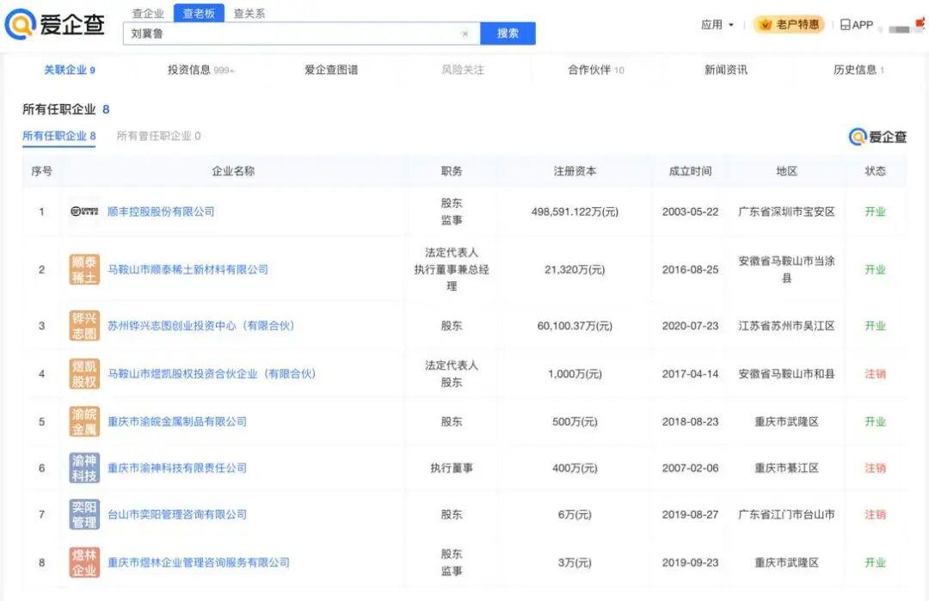The width and height of the screenshot is (929, 601).
Task: Open 重庆市渝皖金属制品有限公司 link
Action: (177, 421)
